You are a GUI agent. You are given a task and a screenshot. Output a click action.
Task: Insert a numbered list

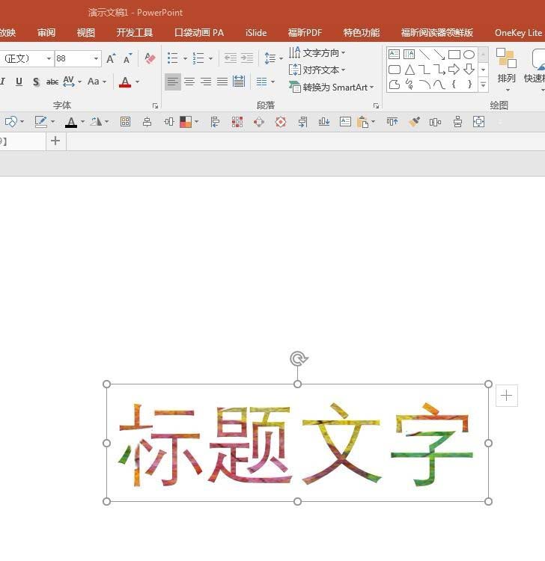click(x=198, y=58)
